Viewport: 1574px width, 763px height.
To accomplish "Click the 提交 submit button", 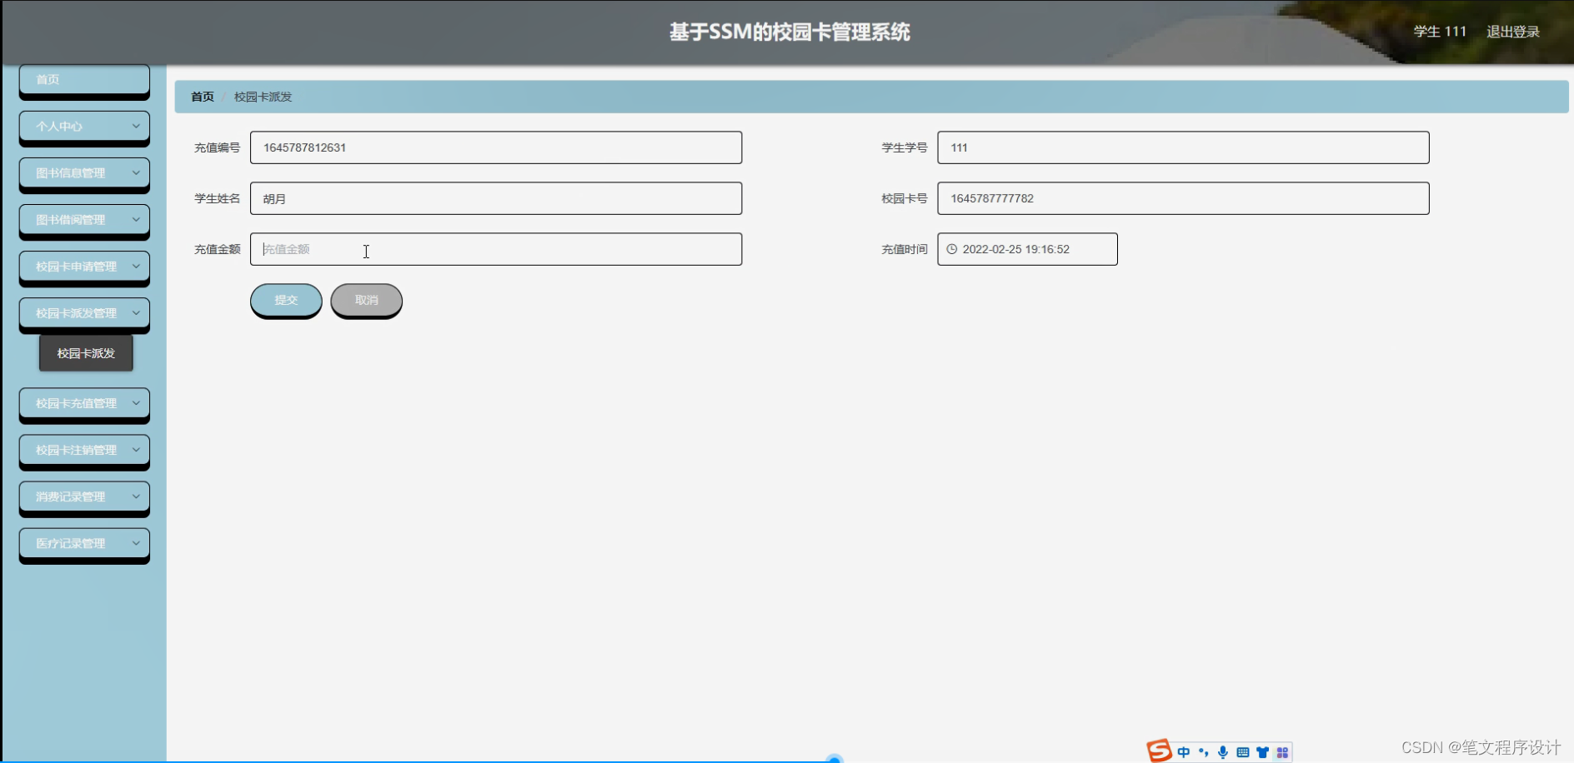I will 286,300.
